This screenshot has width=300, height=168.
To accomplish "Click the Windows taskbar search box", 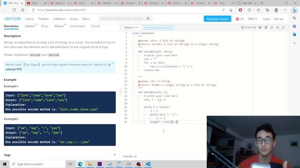I will point(37,164).
